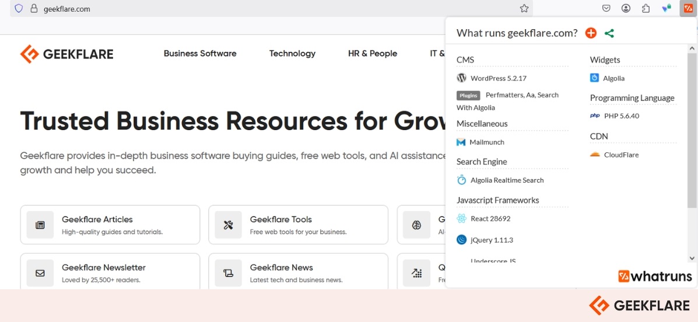Click the 'Miscellaneous' section heading
This screenshot has height=322, width=698.
pos(482,124)
